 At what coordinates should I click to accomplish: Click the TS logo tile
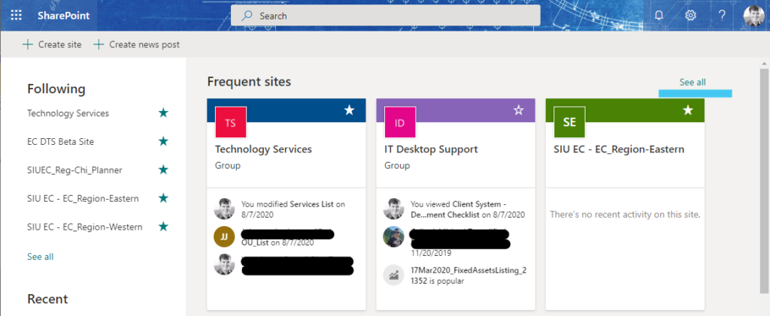(230, 122)
